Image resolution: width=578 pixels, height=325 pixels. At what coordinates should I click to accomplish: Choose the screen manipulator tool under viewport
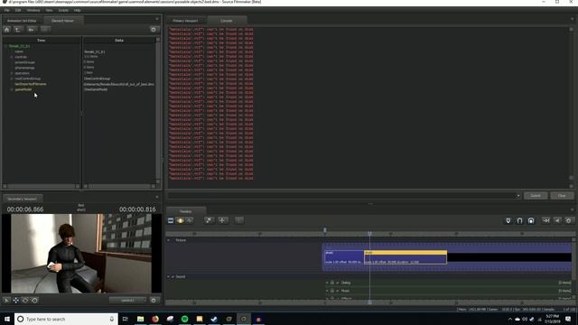coord(35,301)
